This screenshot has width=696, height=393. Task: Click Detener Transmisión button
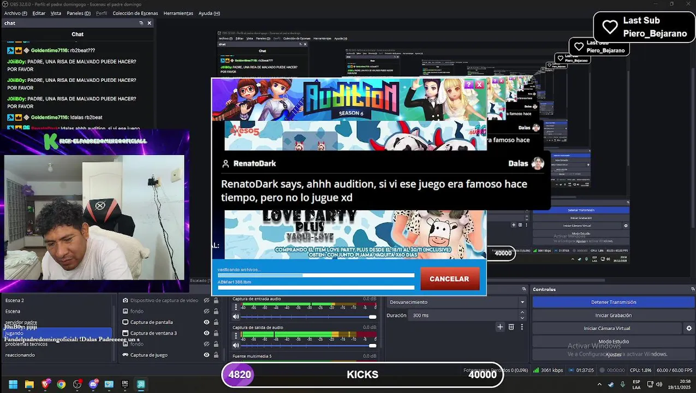[614, 302]
